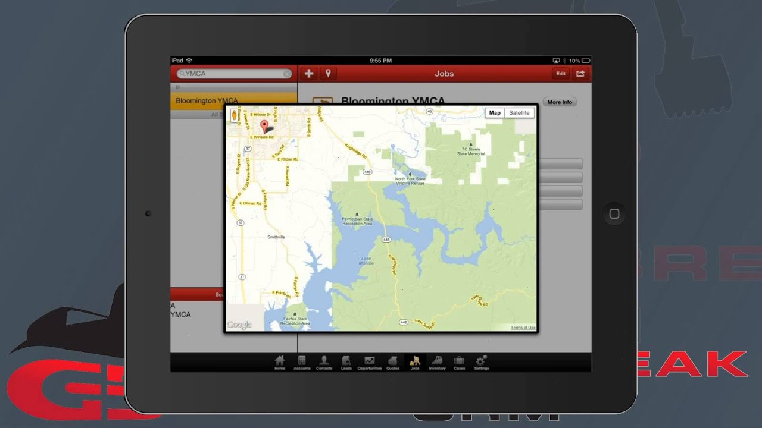Tap the share arrow icon
Image resolution: width=762 pixels, height=428 pixels.
[x=580, y=74]
